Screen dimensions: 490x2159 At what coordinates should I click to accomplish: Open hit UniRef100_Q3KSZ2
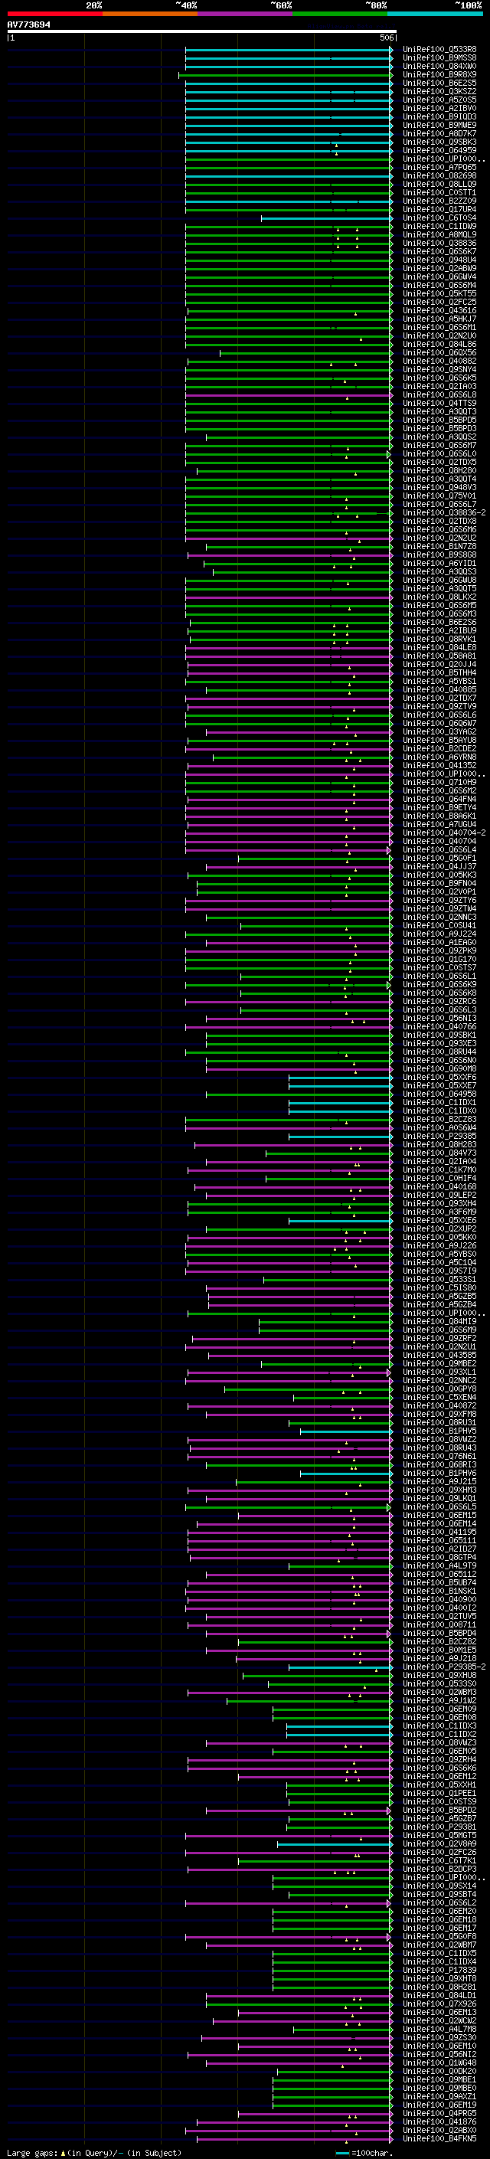pyautogui.click(x=439, y=91)
